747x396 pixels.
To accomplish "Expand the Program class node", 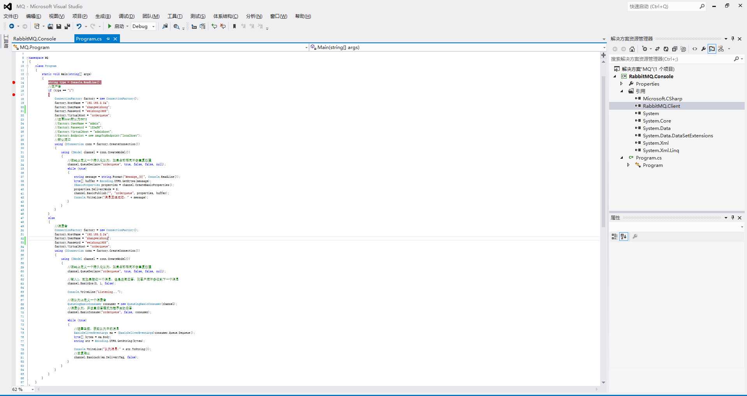I will pos(628,165).
